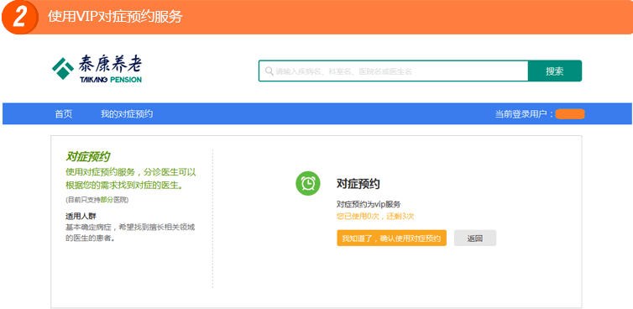Click the 当前登录用户 label
This screenshot has width=633, height=309.
(x=524, y=114)
